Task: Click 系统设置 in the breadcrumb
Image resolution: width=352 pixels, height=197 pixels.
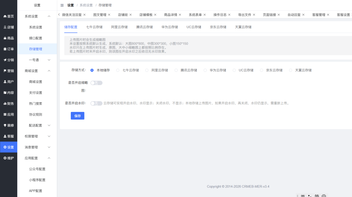Action: coord(86,5)
